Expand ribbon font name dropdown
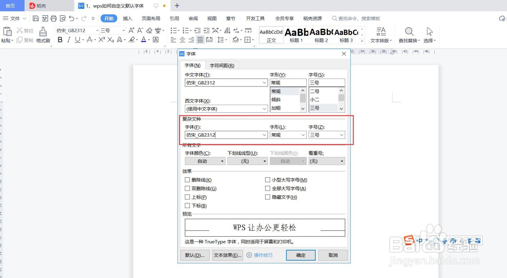 coord(97,30)
